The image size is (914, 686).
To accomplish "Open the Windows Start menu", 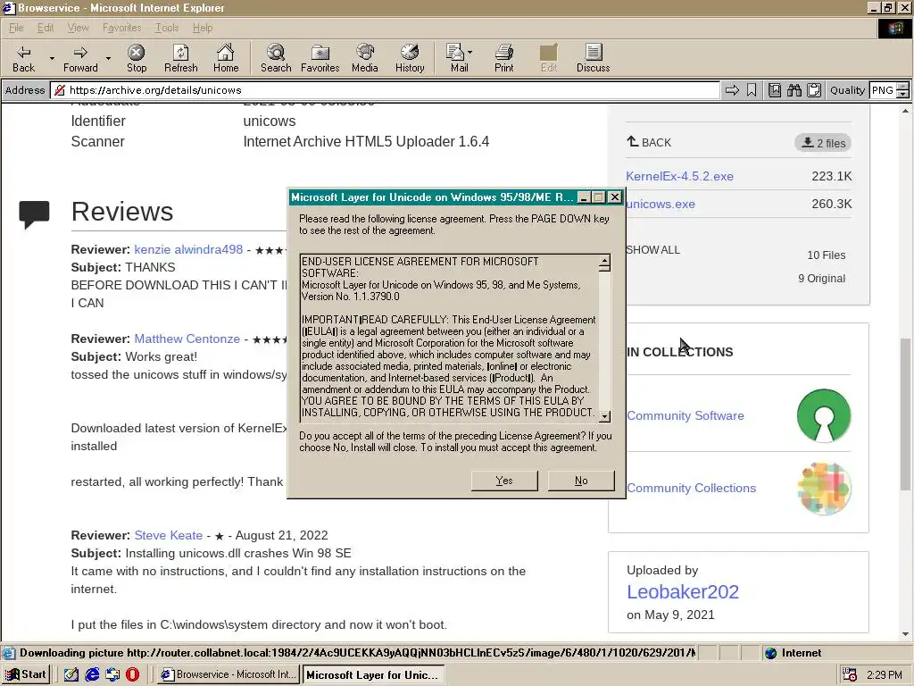I will (26, 674).
